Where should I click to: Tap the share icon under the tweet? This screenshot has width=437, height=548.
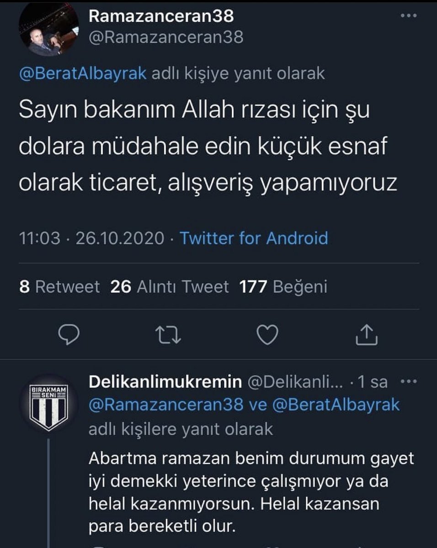[367, 336]
